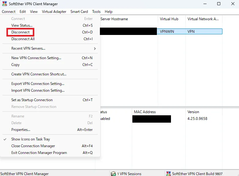The image size is (239, 176).
Task: Click the 1 VPN Sessions status text
Action: (x=129, y=174)
